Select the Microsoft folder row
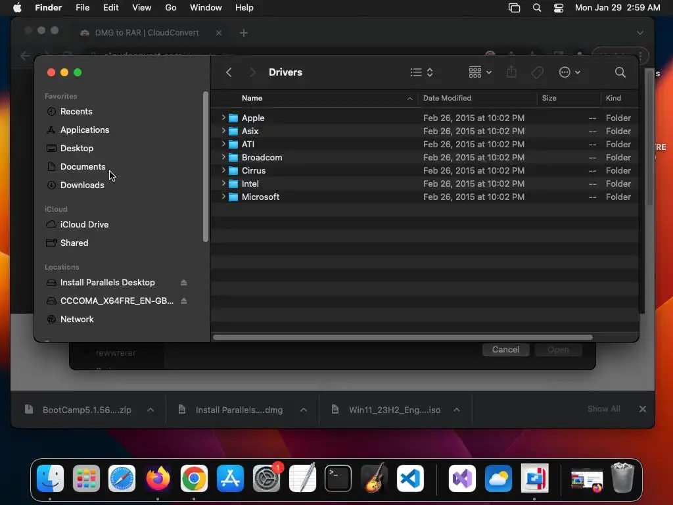 click(425, 197)
